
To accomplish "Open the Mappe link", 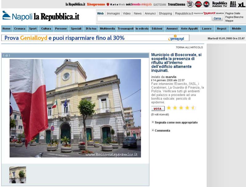I will (x=229, y=21).
